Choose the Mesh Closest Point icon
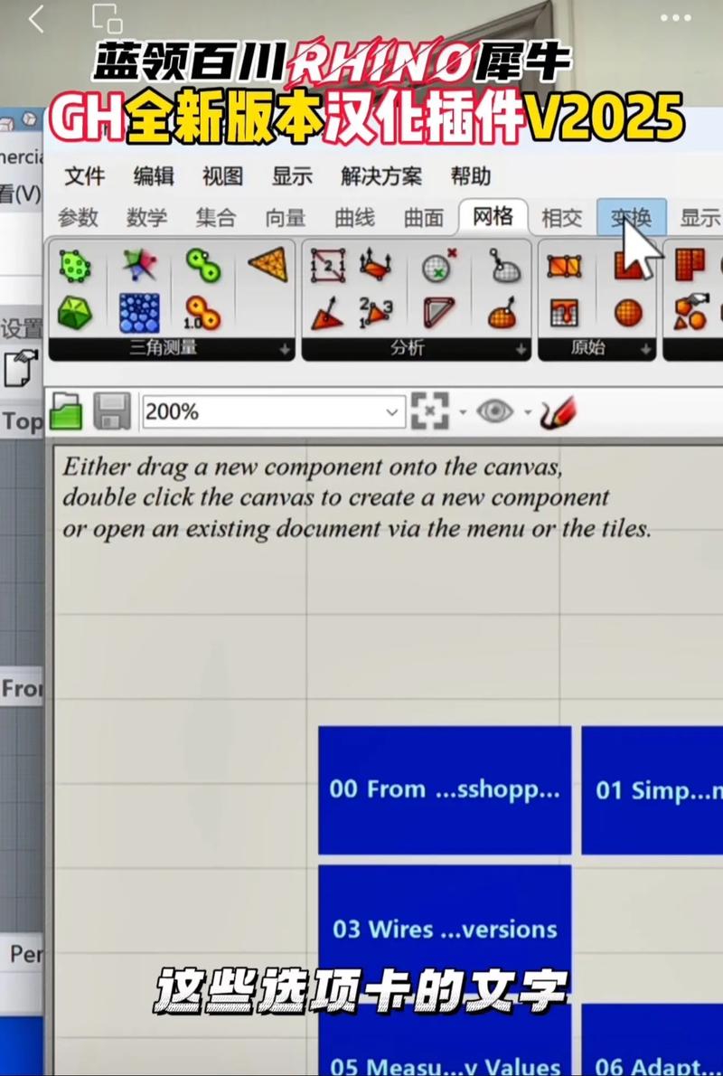723x1076 pixels. pos(504,265)
